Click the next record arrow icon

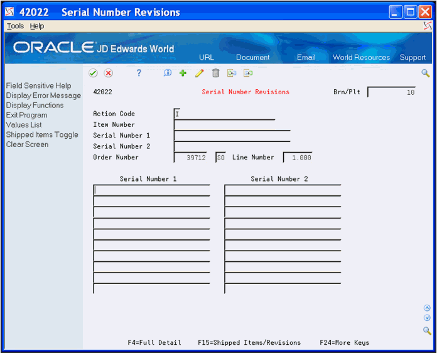point(248,73)
